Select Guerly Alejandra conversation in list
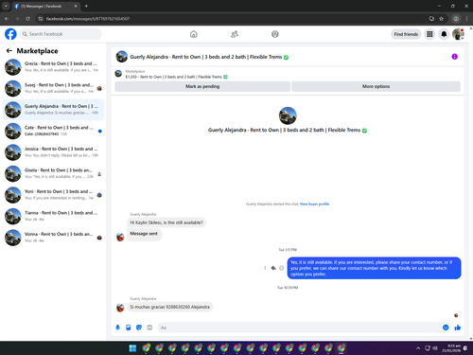 pos(53,110)
